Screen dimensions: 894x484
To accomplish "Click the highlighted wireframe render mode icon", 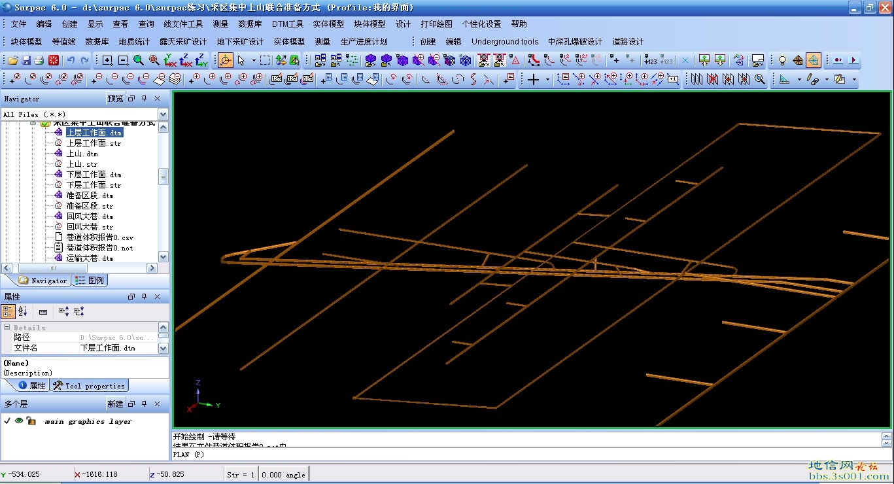I will pyautogui.click(x=814, y=60).
